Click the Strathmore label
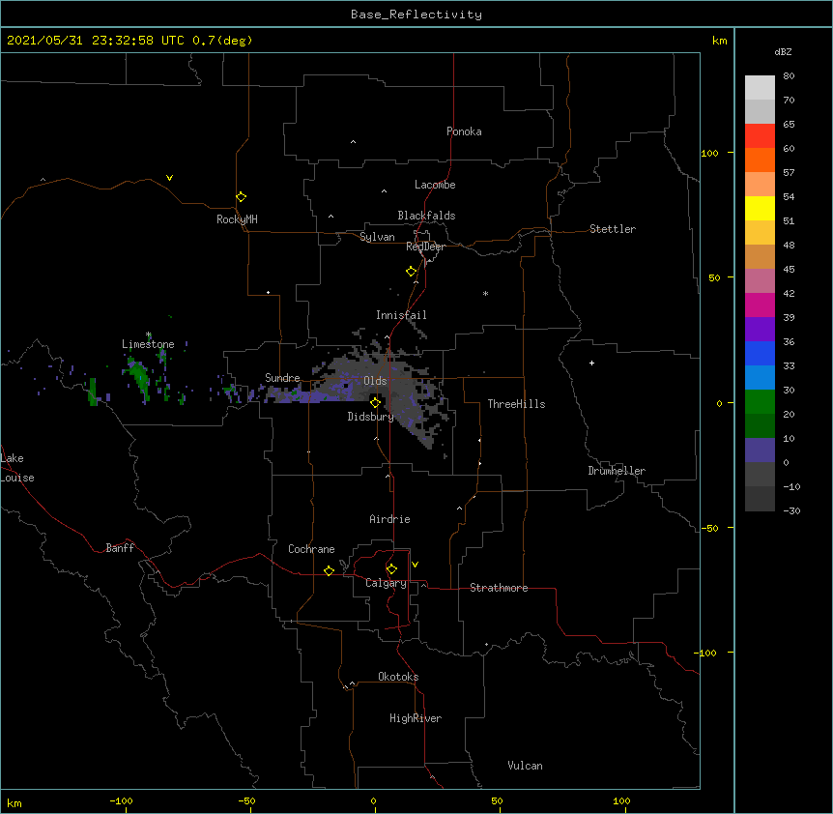The height and width of the screenshot is (814, 833). 499,588
